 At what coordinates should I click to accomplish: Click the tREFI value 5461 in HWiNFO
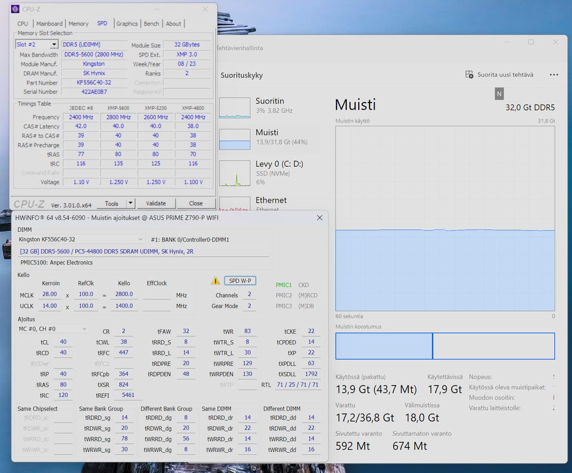(x=128, y=395)
